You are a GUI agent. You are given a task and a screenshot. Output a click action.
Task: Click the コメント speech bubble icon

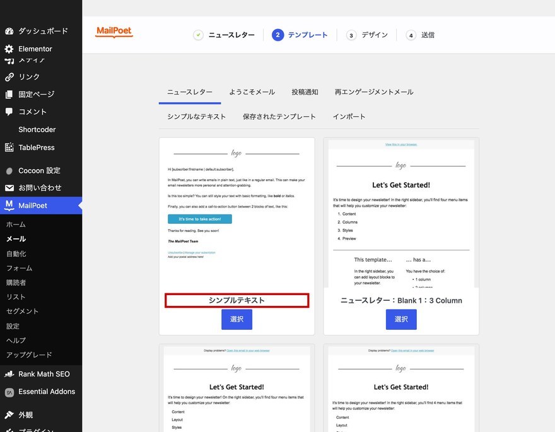coord(9,112)
